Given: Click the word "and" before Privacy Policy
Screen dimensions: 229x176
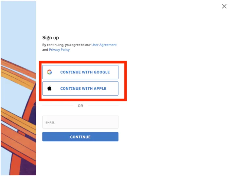Looking at the screenshot, I should point(45,49).
